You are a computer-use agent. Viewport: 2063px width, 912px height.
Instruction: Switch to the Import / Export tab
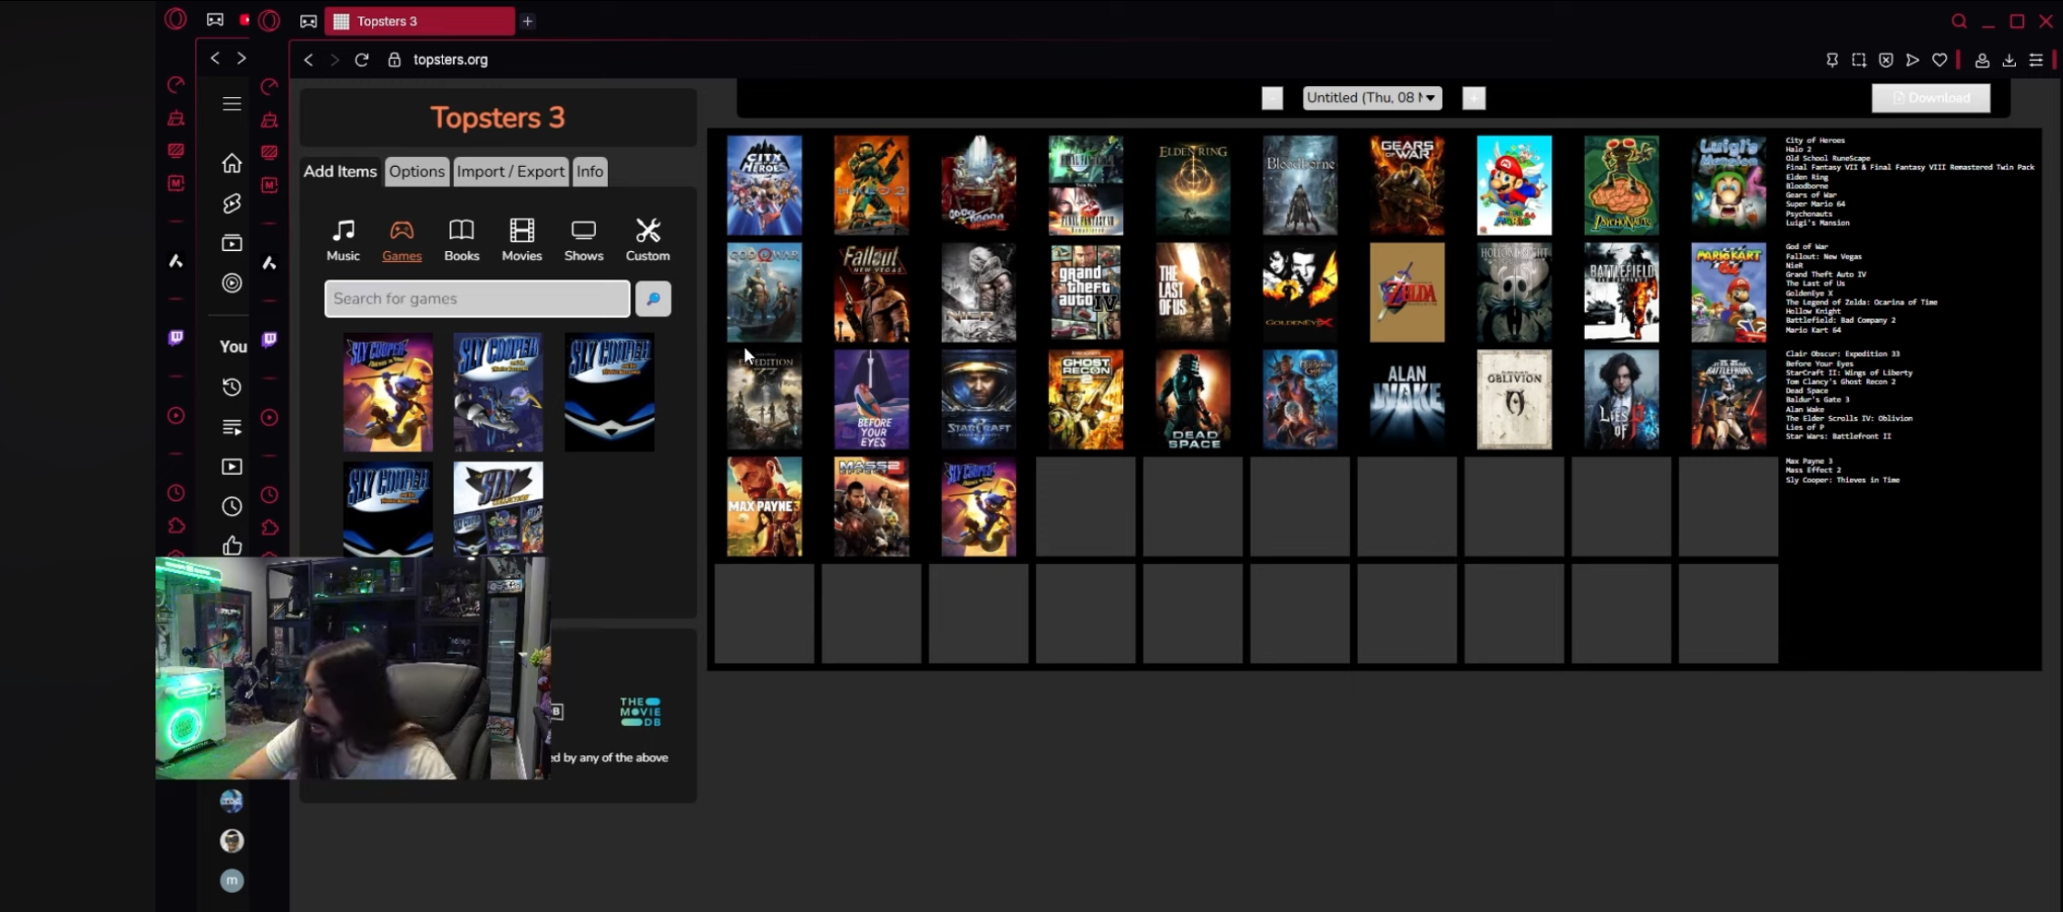pos(511,171)
